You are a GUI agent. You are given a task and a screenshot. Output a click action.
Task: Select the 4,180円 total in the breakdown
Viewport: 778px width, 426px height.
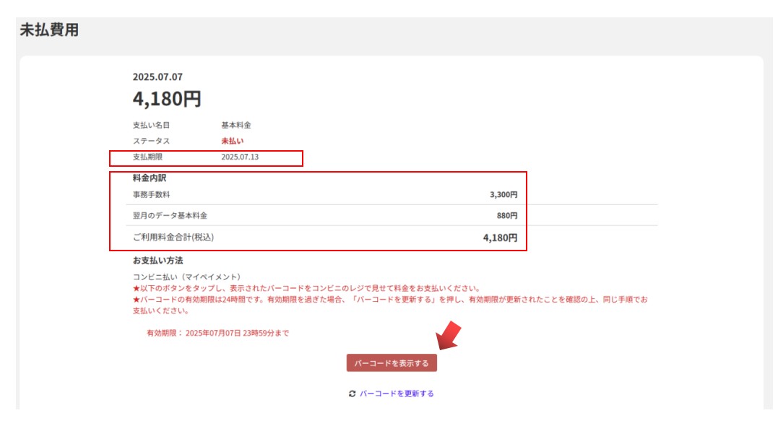[x=500, y=238]
